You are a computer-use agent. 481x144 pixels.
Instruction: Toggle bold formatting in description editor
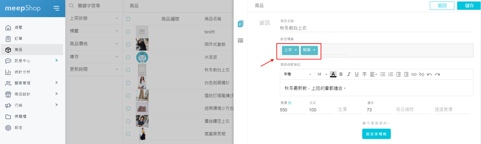[x=341, y=74]
